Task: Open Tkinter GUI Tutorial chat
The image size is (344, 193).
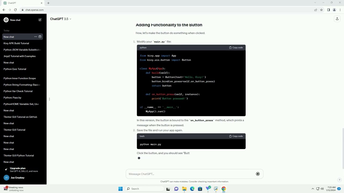Action: 15,130
